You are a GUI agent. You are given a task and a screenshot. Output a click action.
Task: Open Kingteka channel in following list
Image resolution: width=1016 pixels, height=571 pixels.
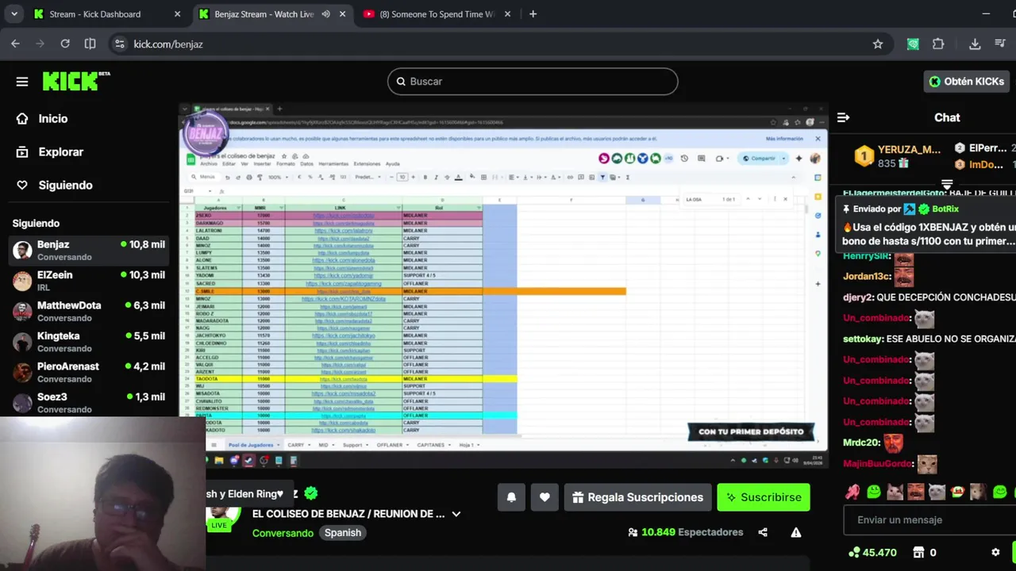(x=90, y=342)
